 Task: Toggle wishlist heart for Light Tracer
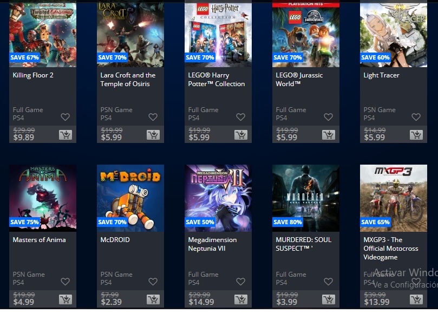click(416, 117)
